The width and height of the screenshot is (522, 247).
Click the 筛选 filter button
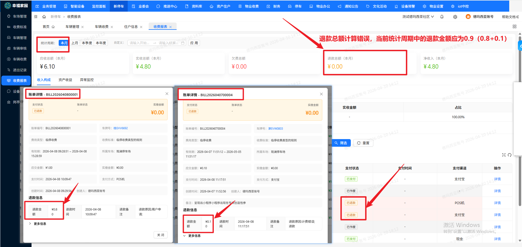point(341,143)
